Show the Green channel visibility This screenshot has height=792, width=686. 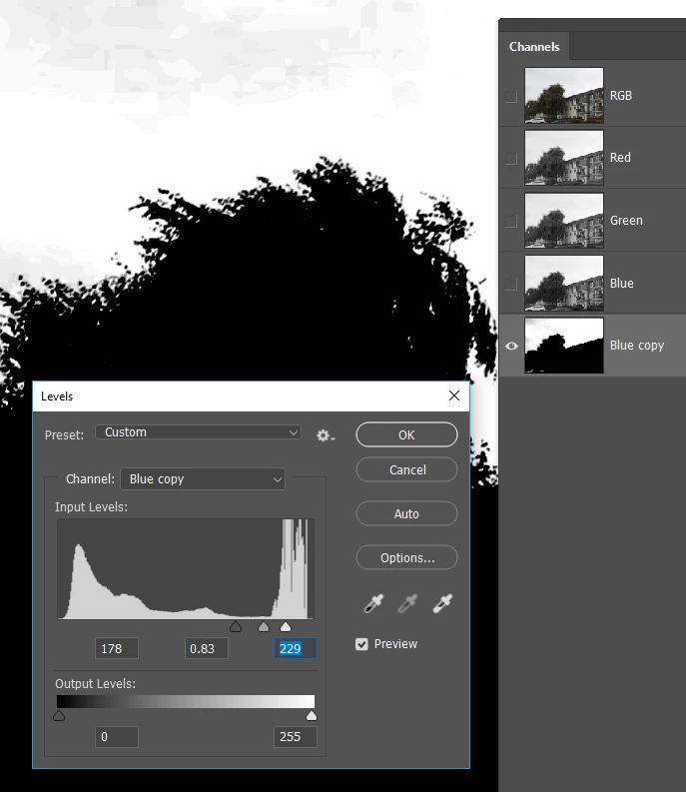click(511, 221)
